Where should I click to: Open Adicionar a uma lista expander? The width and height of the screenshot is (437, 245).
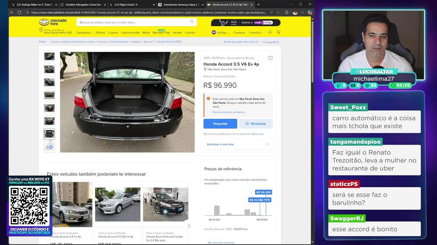tap(238, 144)
